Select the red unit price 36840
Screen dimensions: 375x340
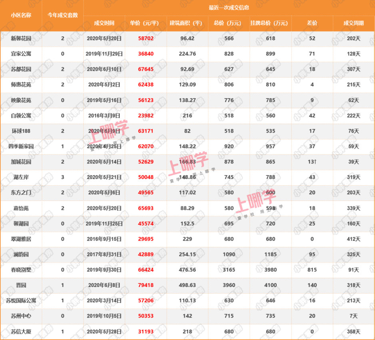click(x=146, y=54)
